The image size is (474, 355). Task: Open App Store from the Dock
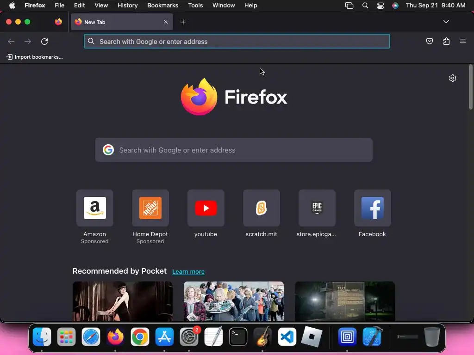point(164,337)
